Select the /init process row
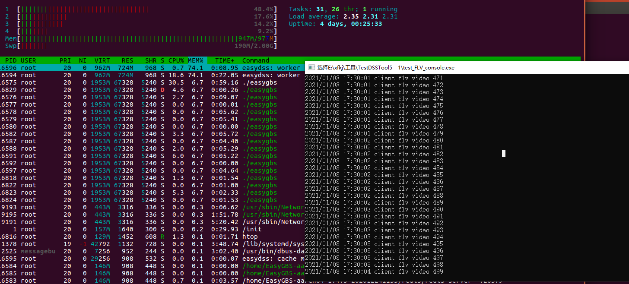The image size is (629, 284). click(152, 229)
